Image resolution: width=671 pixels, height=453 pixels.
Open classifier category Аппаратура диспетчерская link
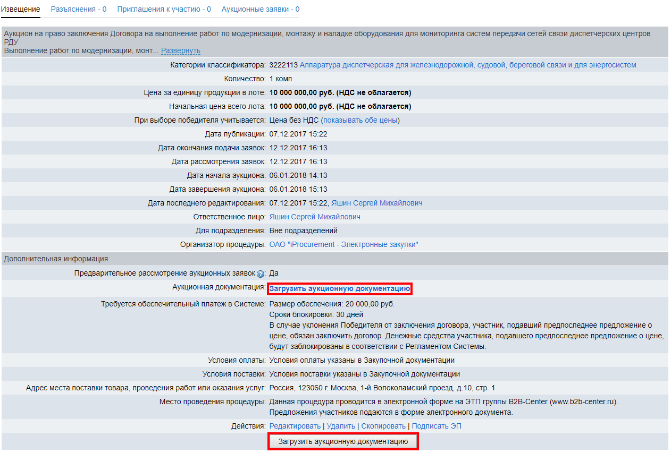pyautogui.click(x=467, y=65)
